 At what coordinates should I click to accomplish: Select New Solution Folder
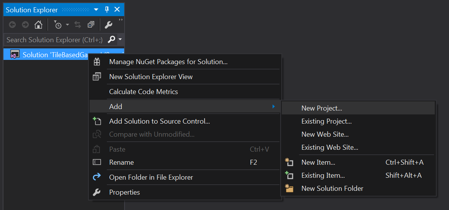coord(332,189)
